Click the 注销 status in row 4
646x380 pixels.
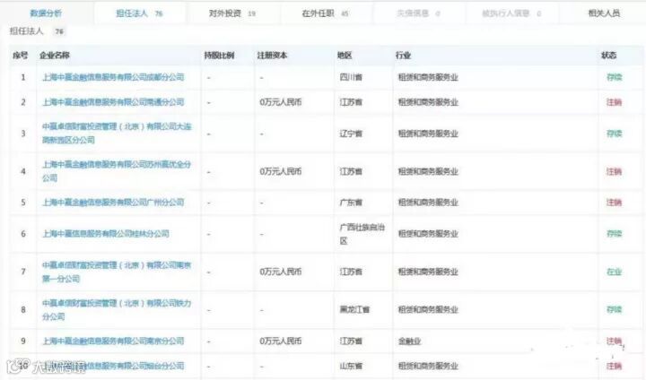tap(614, 171)
